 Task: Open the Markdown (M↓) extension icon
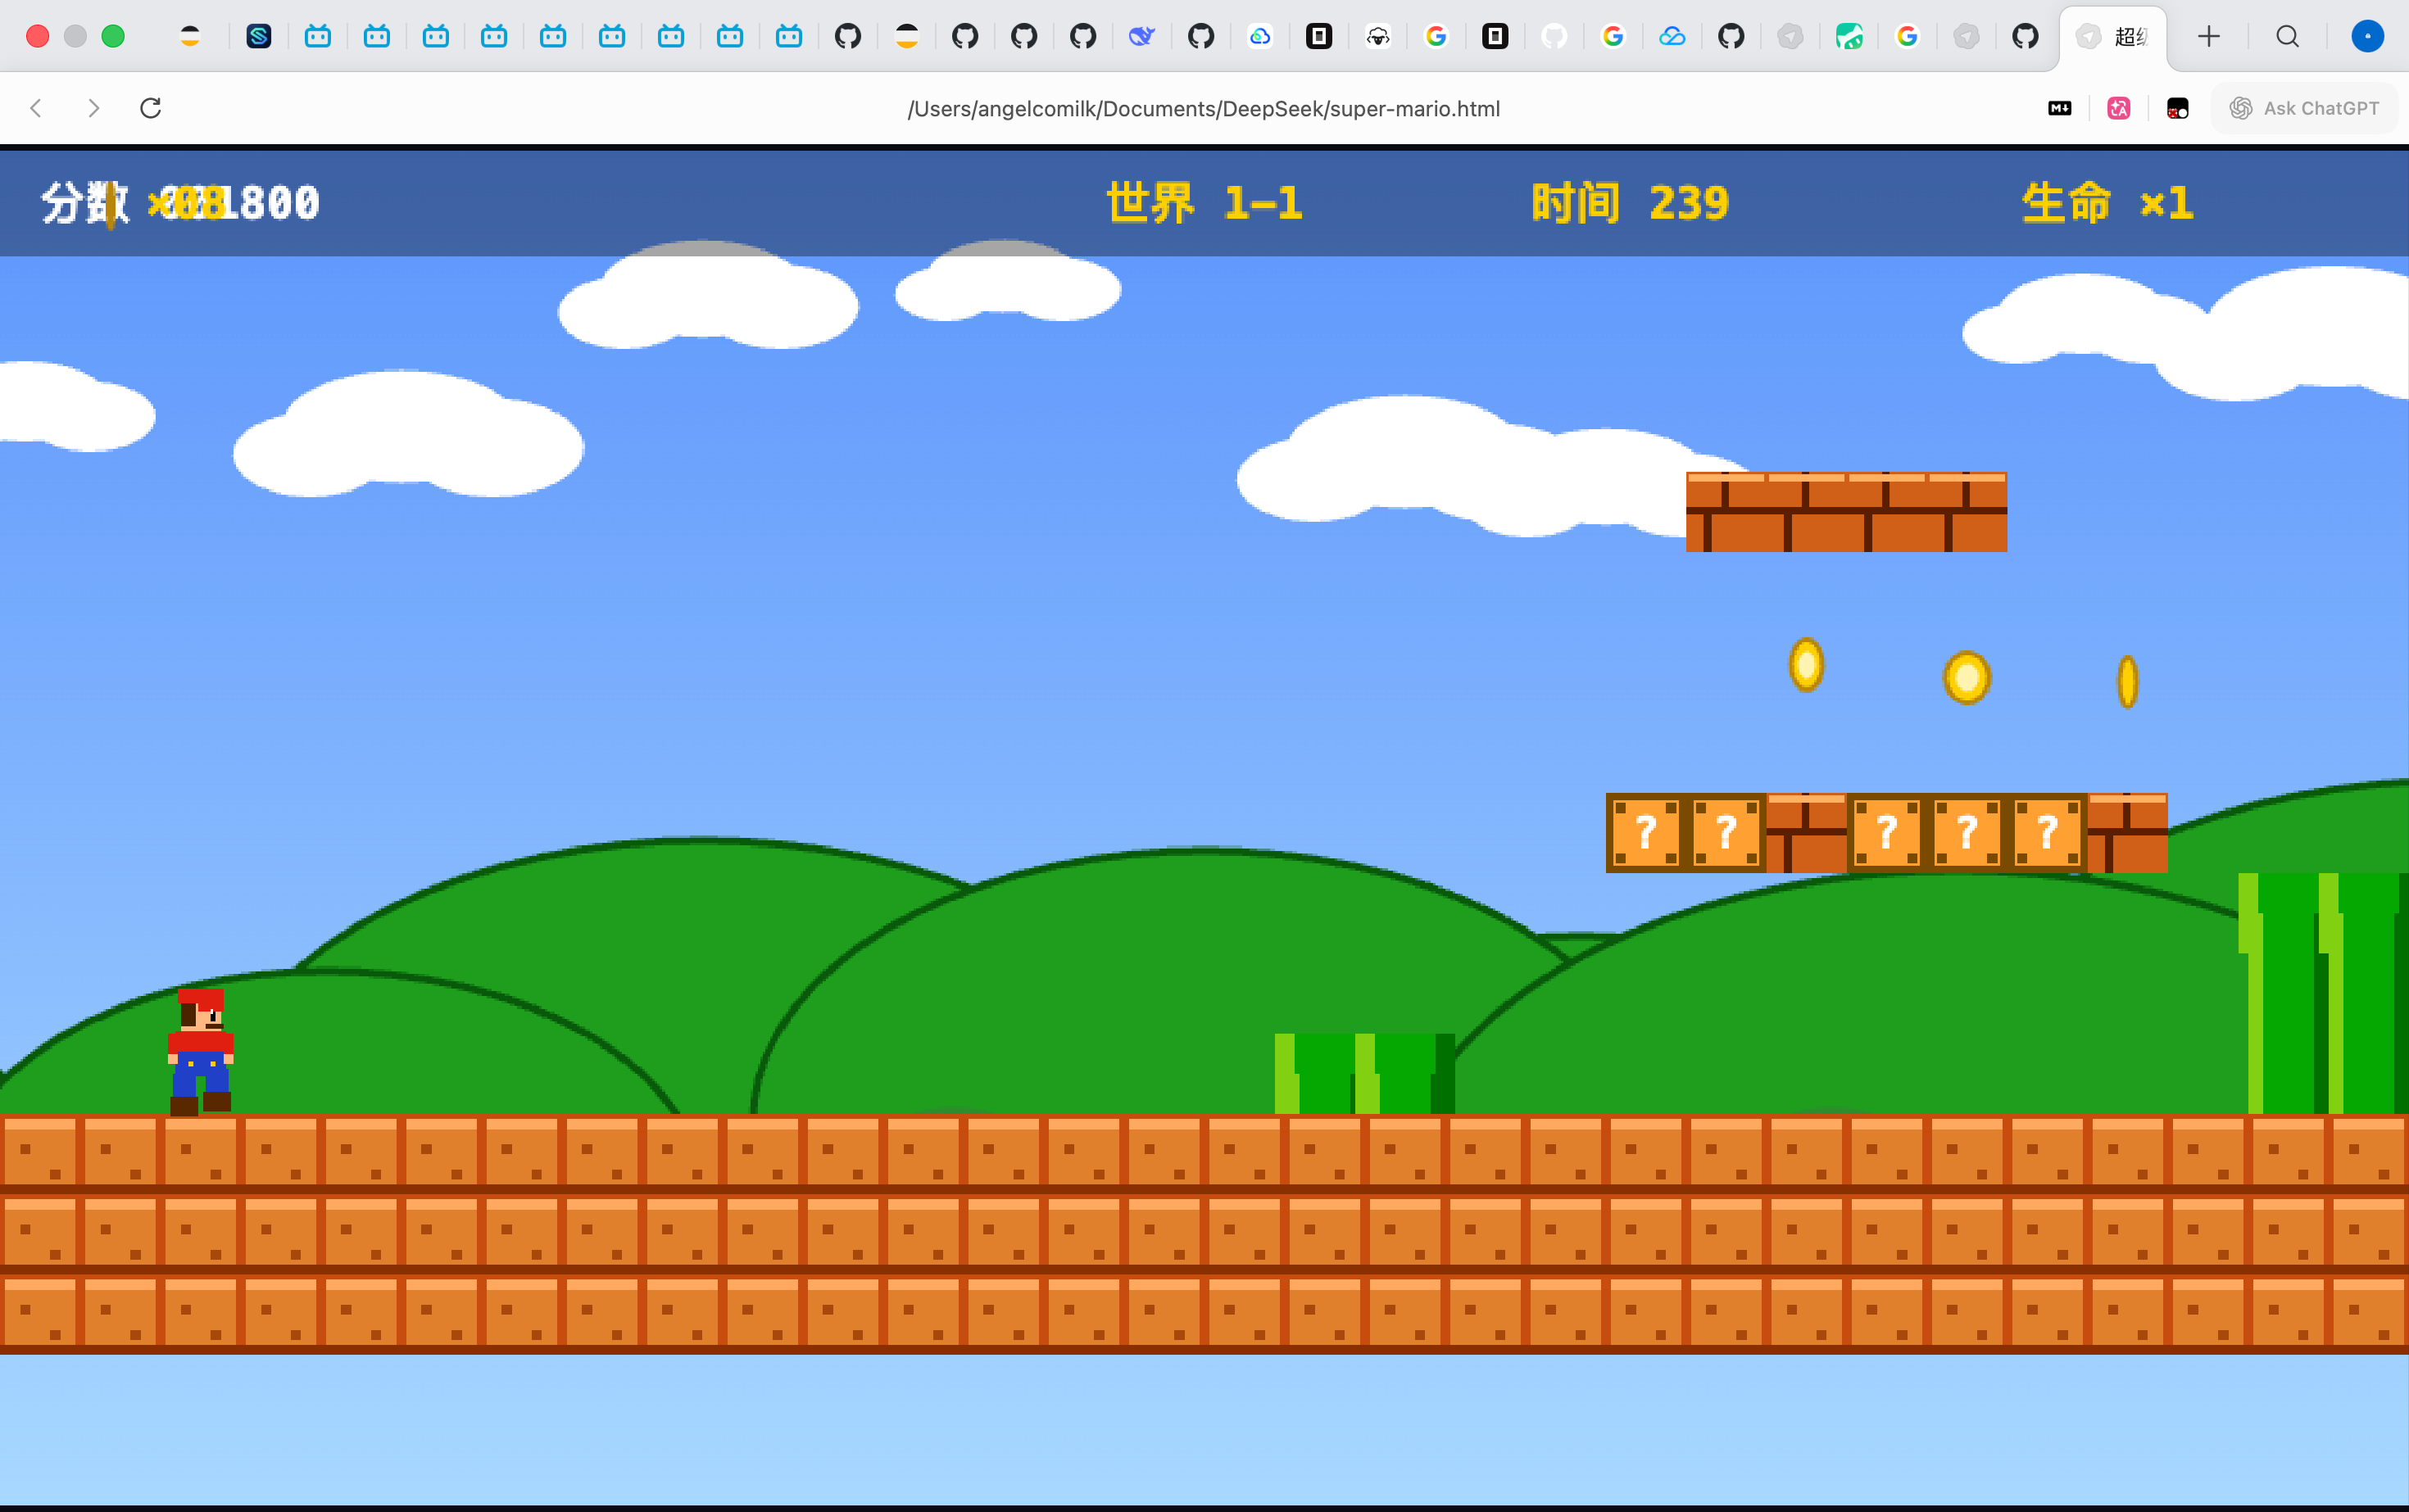(2060, 108)
